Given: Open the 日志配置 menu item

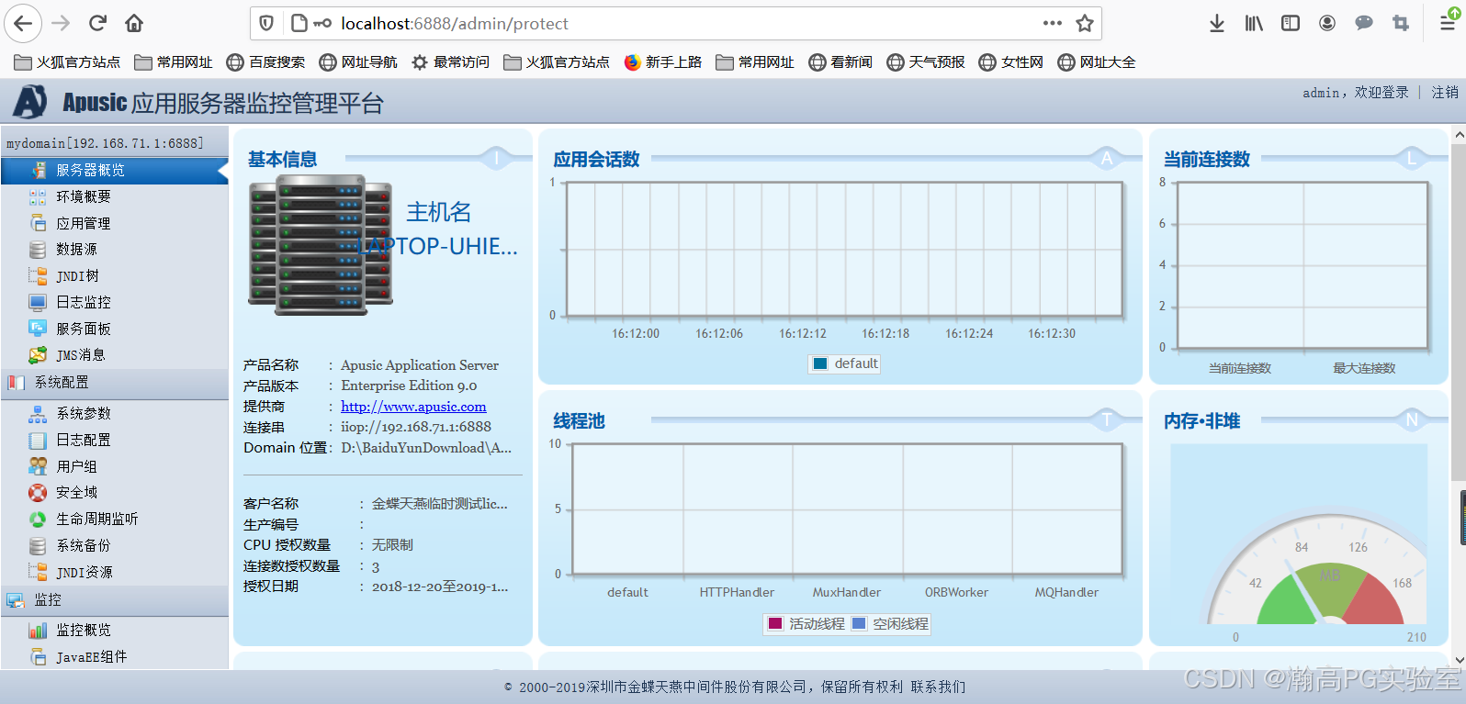Looking at the screenshot, I should pos(84,441).
